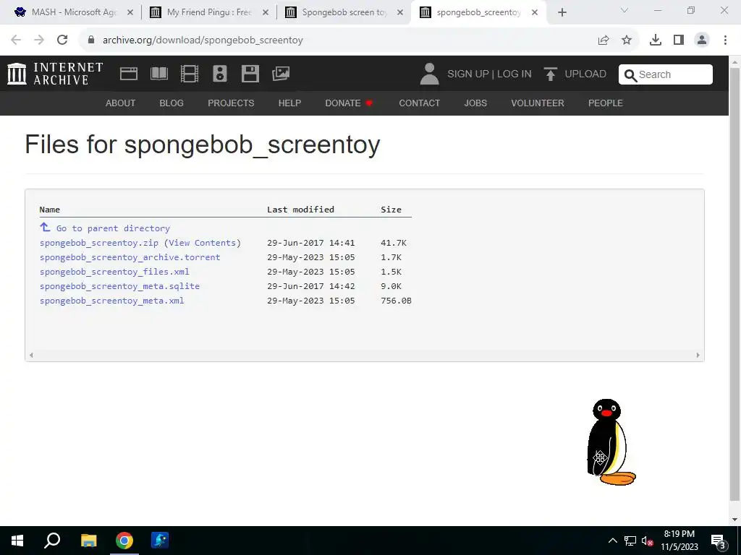Open Chrome profile avatar
741x555 pixels.
point(702,40)
